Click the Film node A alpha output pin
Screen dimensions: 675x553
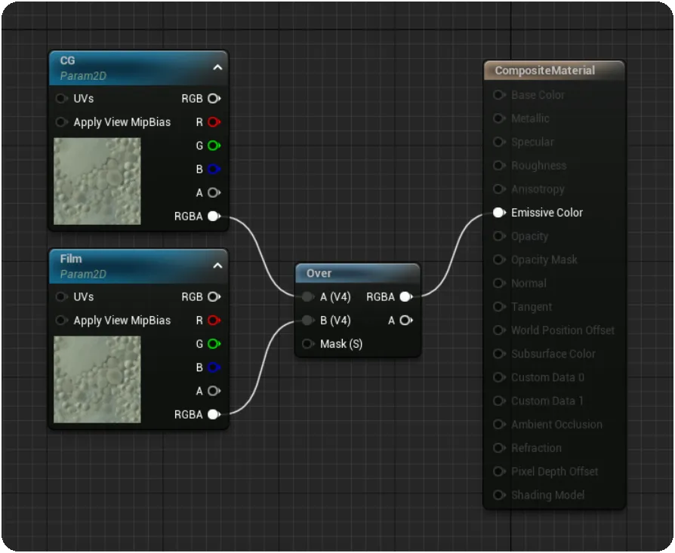point(214,391)
